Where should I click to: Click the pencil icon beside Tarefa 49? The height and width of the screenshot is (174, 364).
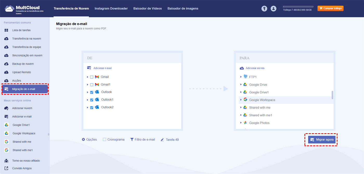tap(162, 140)
